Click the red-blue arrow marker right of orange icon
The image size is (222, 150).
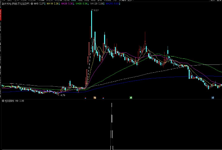point(103,98)
